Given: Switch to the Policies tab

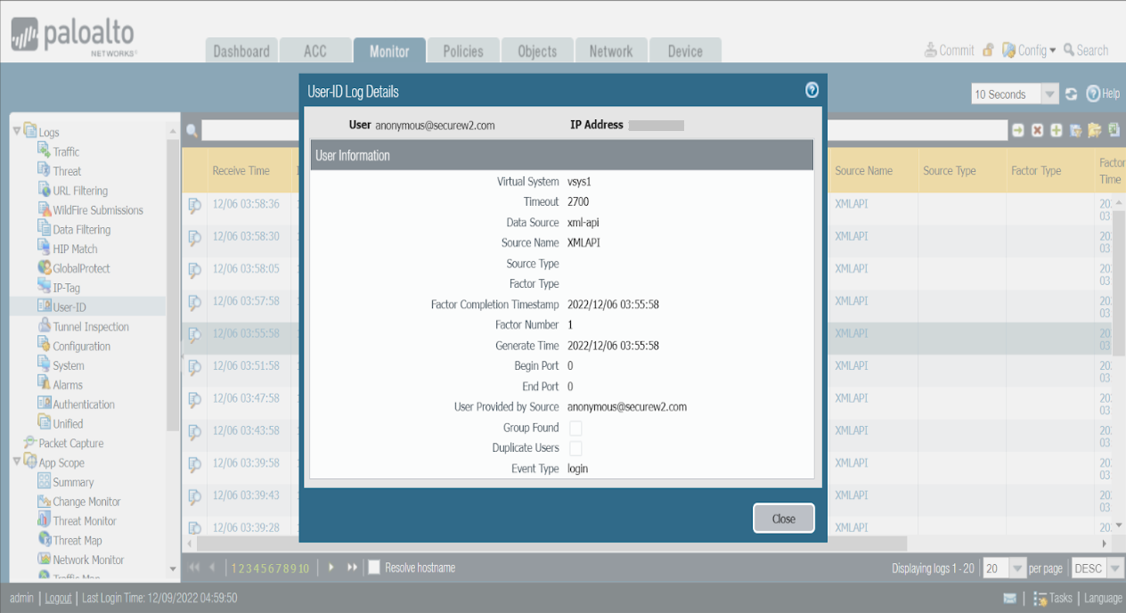Looking at the screenshot, I should tap(463, 51).
